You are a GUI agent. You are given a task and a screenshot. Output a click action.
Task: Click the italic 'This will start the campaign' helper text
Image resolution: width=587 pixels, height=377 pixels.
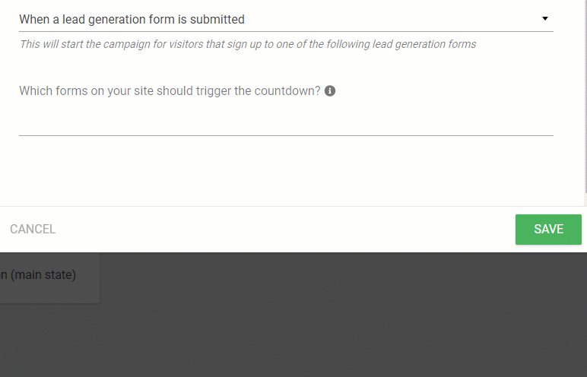(247, 44)
